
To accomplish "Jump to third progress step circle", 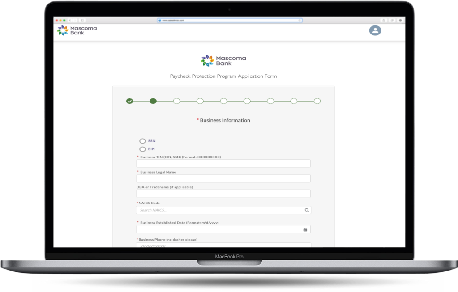I will pyautogui.click(x=176, y=101).
